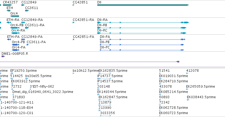Viewport: 225px width, 117px height.
Task: Click the CG3611-PA protein label
Action: coord(36,42)
